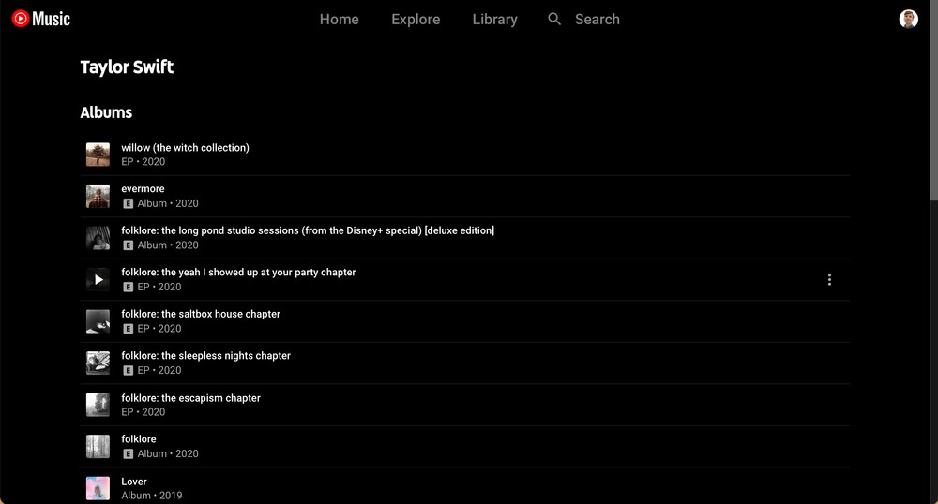Click the explicit badge on long pond studio sessions
938x504 pixels.
coord(128,245)
